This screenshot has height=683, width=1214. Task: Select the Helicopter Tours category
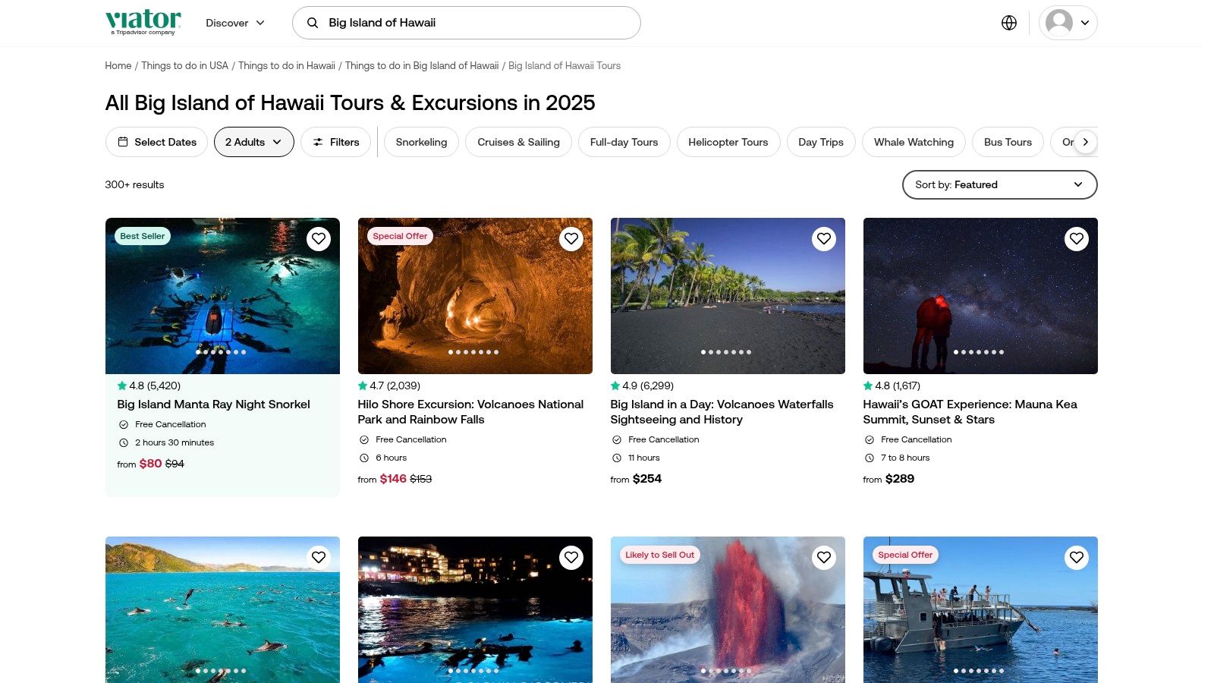[x=728, y=142]
